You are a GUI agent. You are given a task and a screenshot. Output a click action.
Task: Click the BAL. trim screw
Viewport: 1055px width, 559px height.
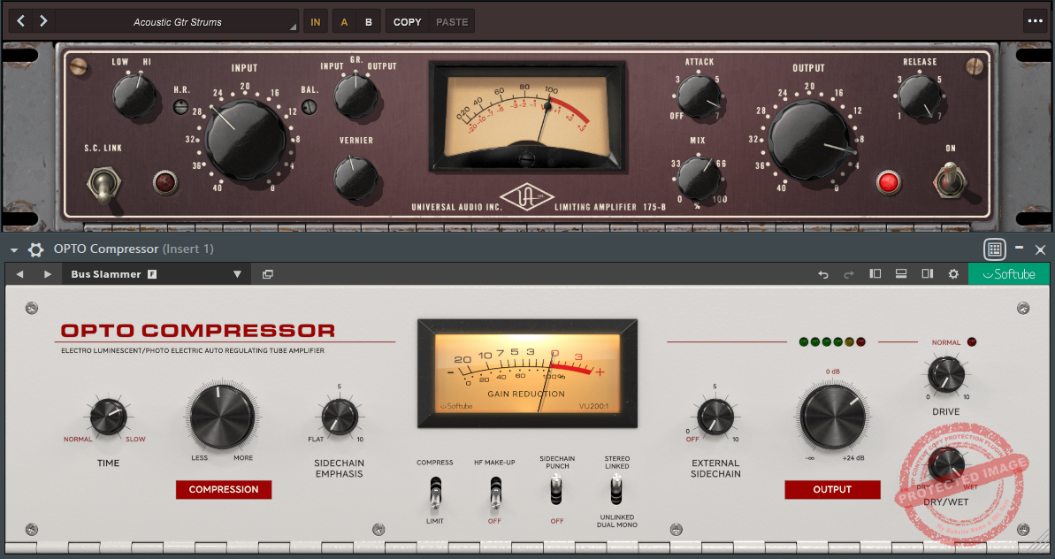tap(309, 106)
